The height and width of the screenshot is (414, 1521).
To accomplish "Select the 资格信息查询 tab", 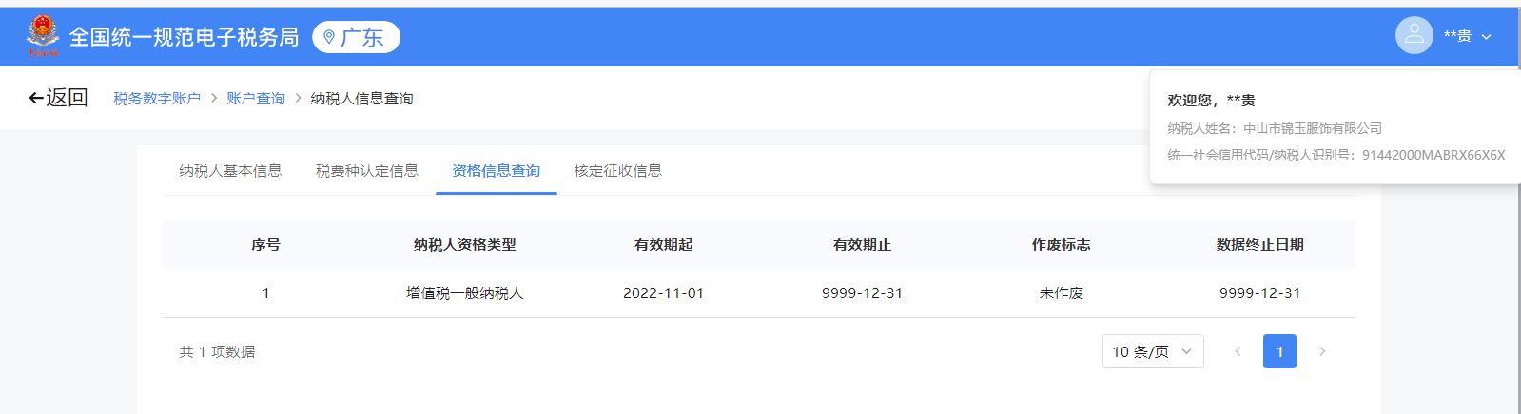I will [496, 171].
